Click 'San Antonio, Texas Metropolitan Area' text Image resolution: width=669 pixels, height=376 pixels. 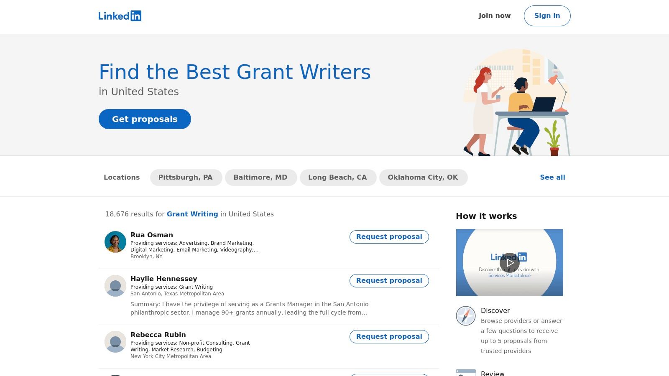click(x=177, y=294)
